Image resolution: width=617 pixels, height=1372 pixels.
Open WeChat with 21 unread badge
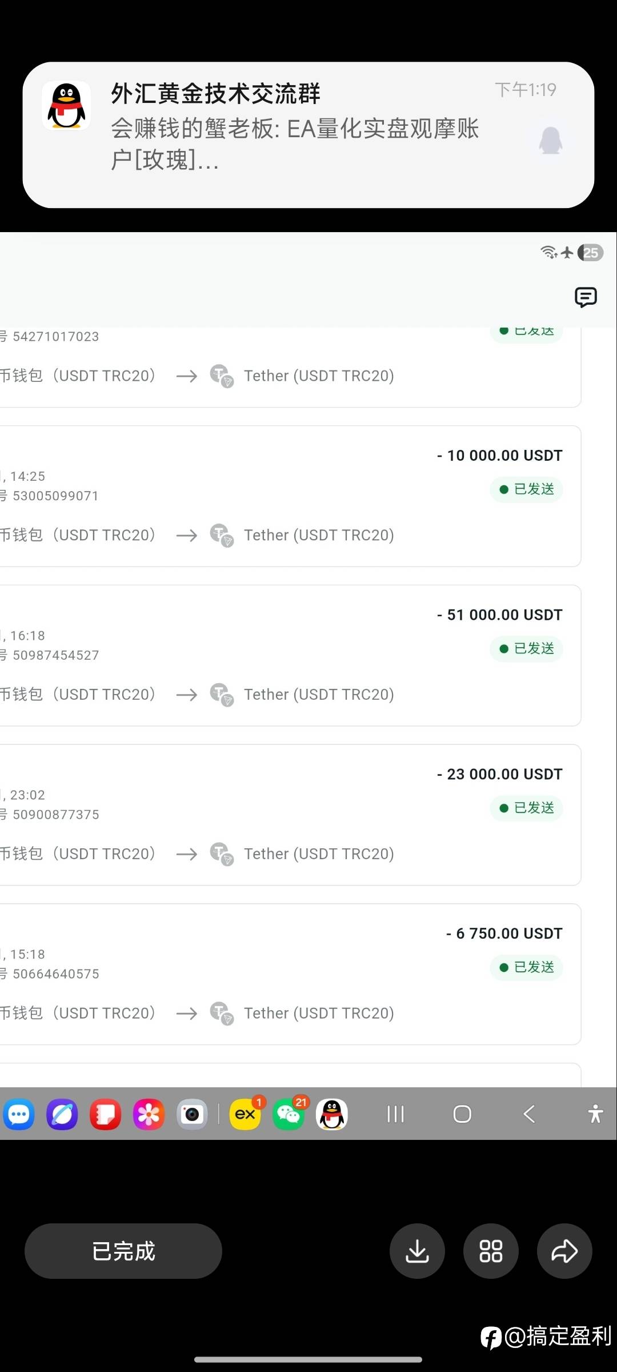click(289, 1114)
